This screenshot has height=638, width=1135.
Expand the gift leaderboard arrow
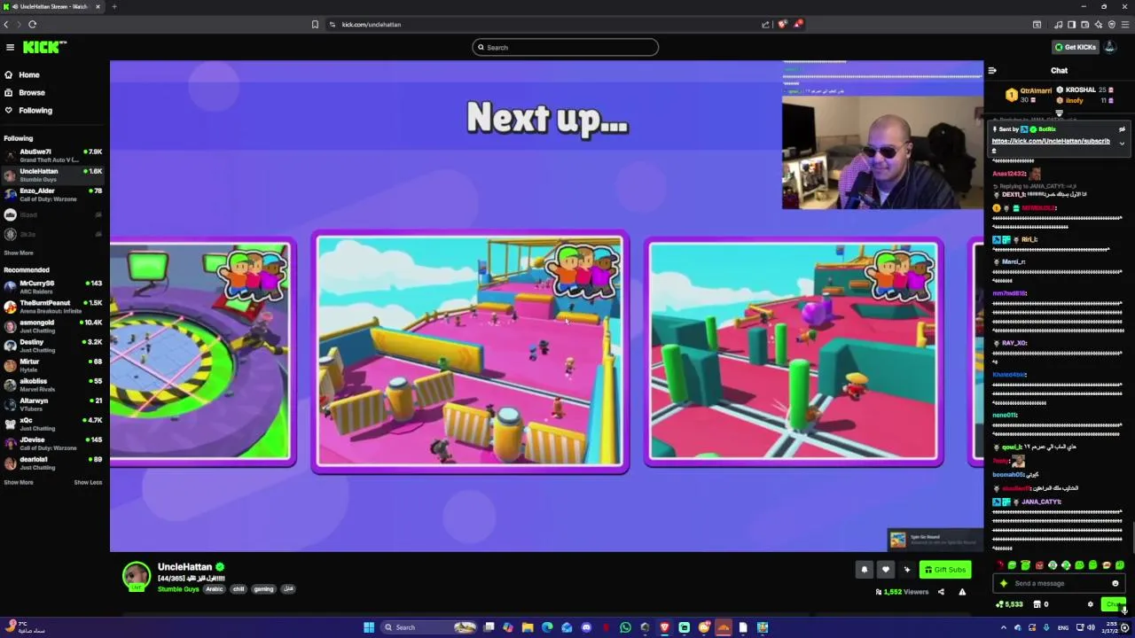(x=1059, y=113)
